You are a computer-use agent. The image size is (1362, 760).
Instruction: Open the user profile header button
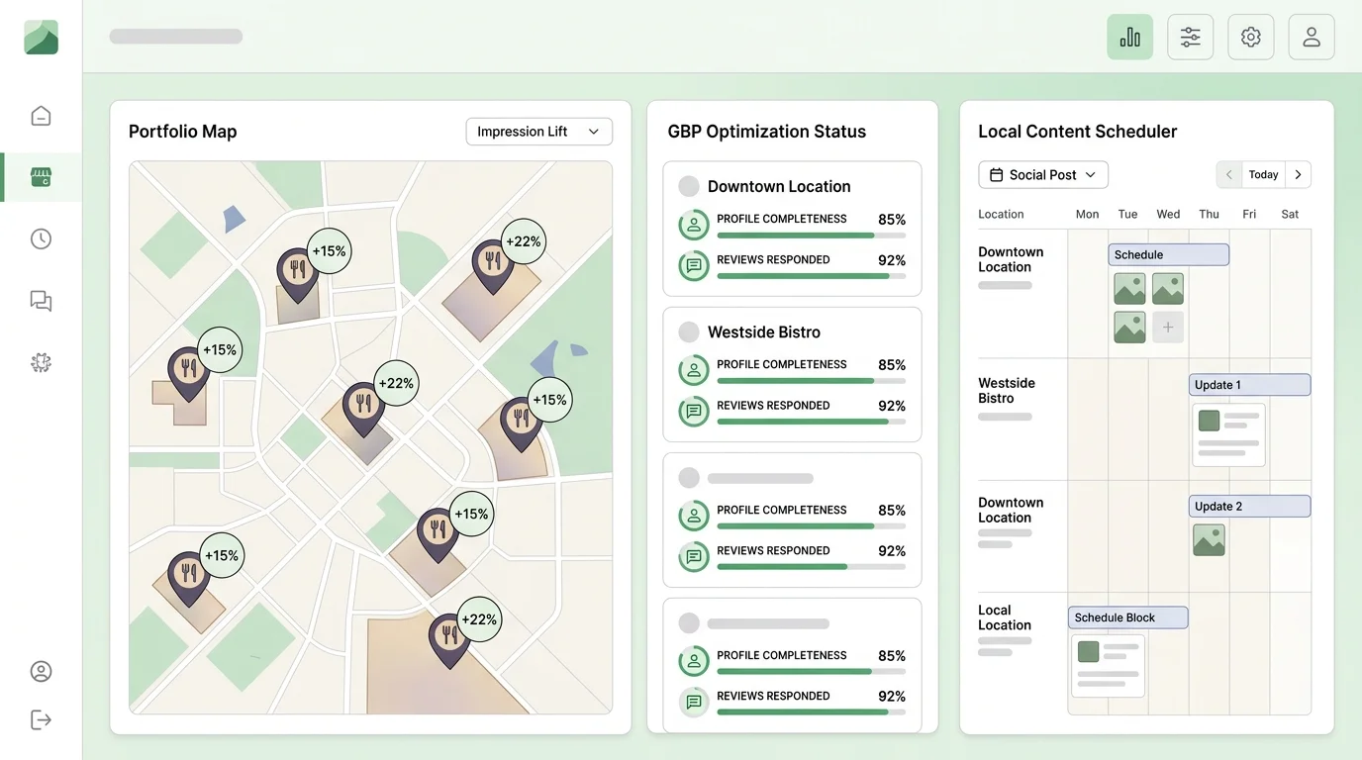tap(1312, 38)
